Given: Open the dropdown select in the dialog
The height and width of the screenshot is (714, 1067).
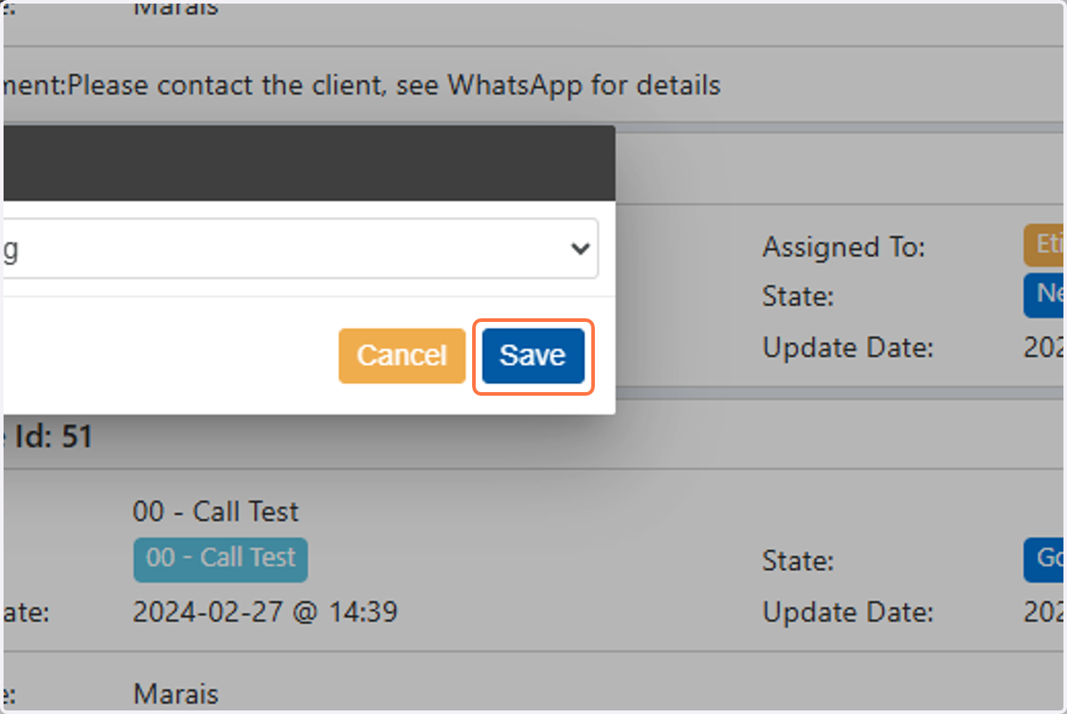Looking at the screenshot, I should pyautogui.click(x=300, y=249).
